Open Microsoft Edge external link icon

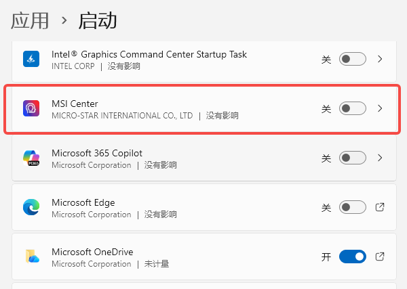click(x=380, y=207)
